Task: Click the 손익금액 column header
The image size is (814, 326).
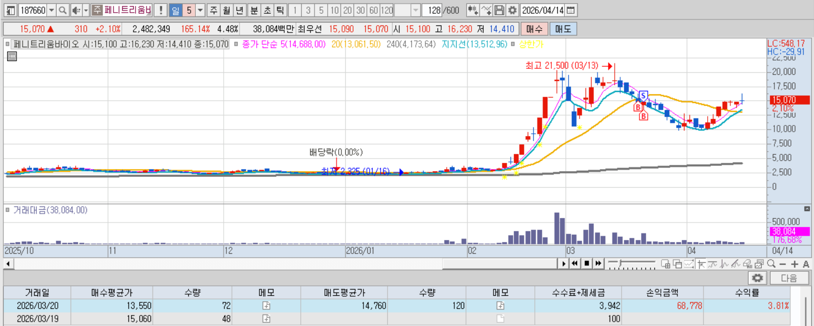Action: 663,292
